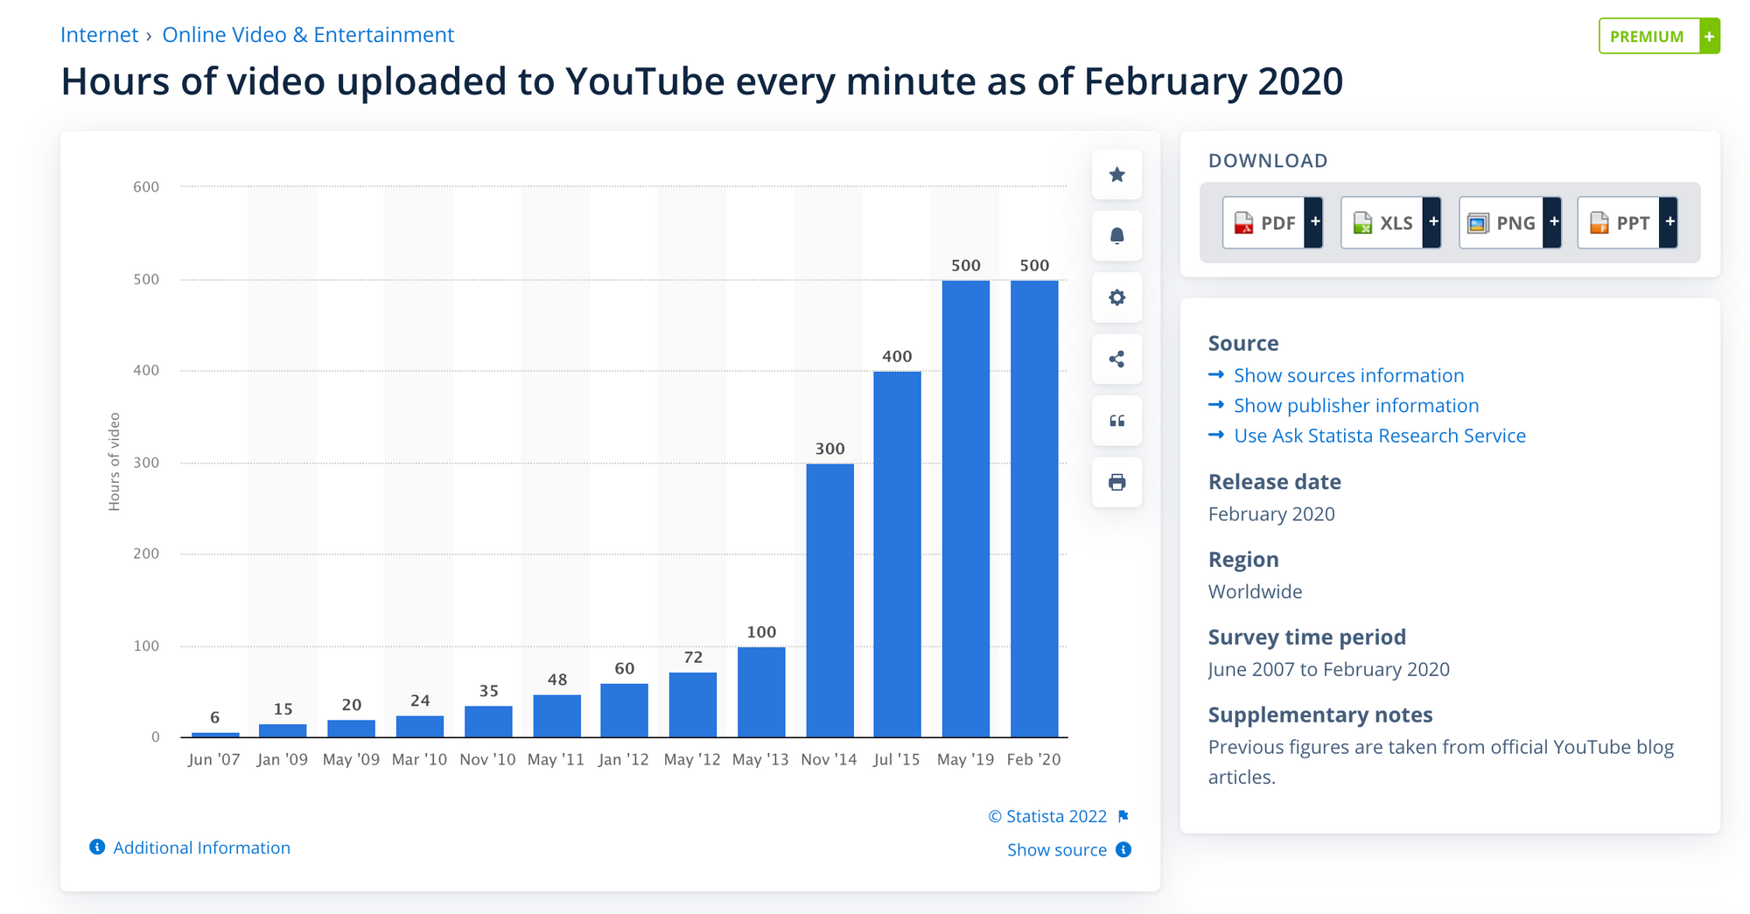Download the statistic as PDF
Screen dimensions: 1750x914
[1272, 223]
